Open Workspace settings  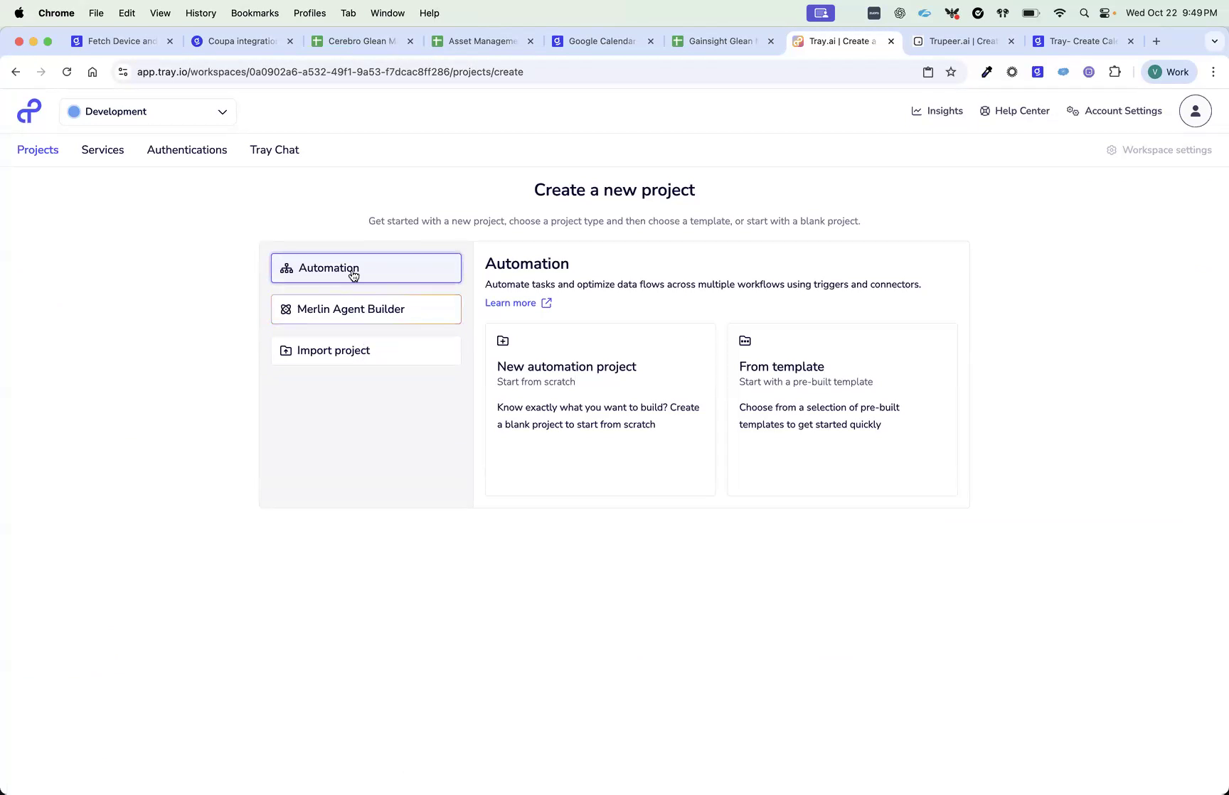pyautogui.click(x=1159, y=149)
